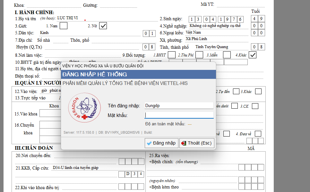Screen dimensions: 310x192
Task: Click into the Mật khẩu password field
Action: pyautogui.click(x=178, y=115)
